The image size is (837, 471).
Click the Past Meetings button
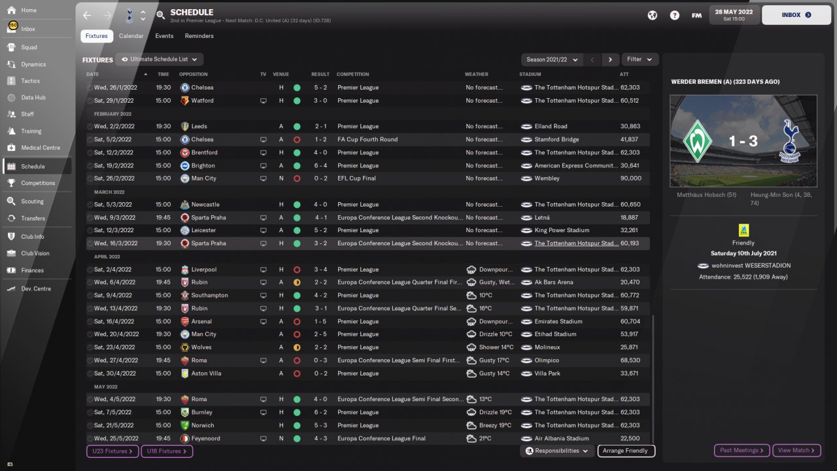click(x=742, y=451)
